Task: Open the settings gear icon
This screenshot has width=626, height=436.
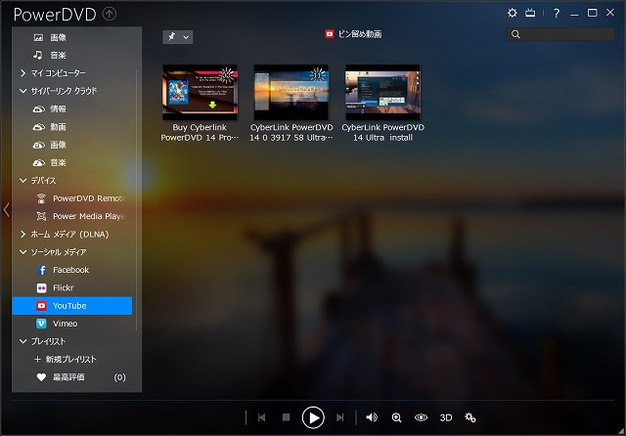Action: click(x=513, y=13)
